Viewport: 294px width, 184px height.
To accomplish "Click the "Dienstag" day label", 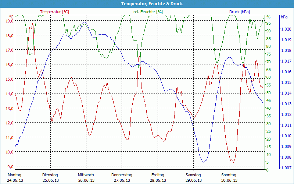I will [x=50, y=175].
